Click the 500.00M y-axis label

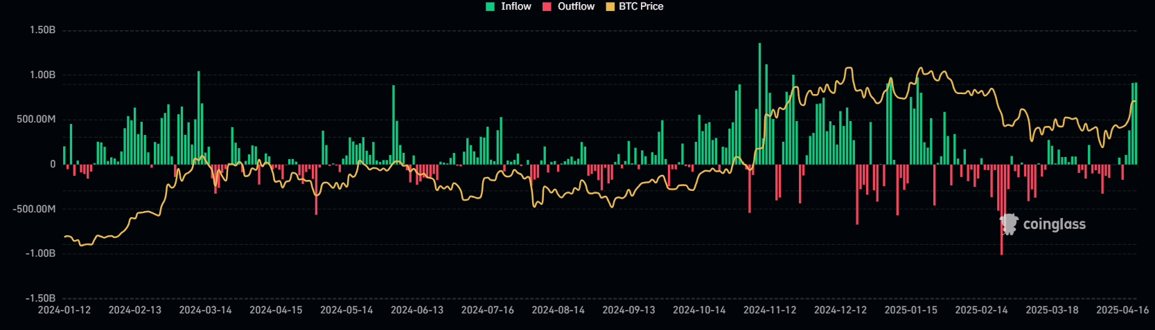(36, 120)
